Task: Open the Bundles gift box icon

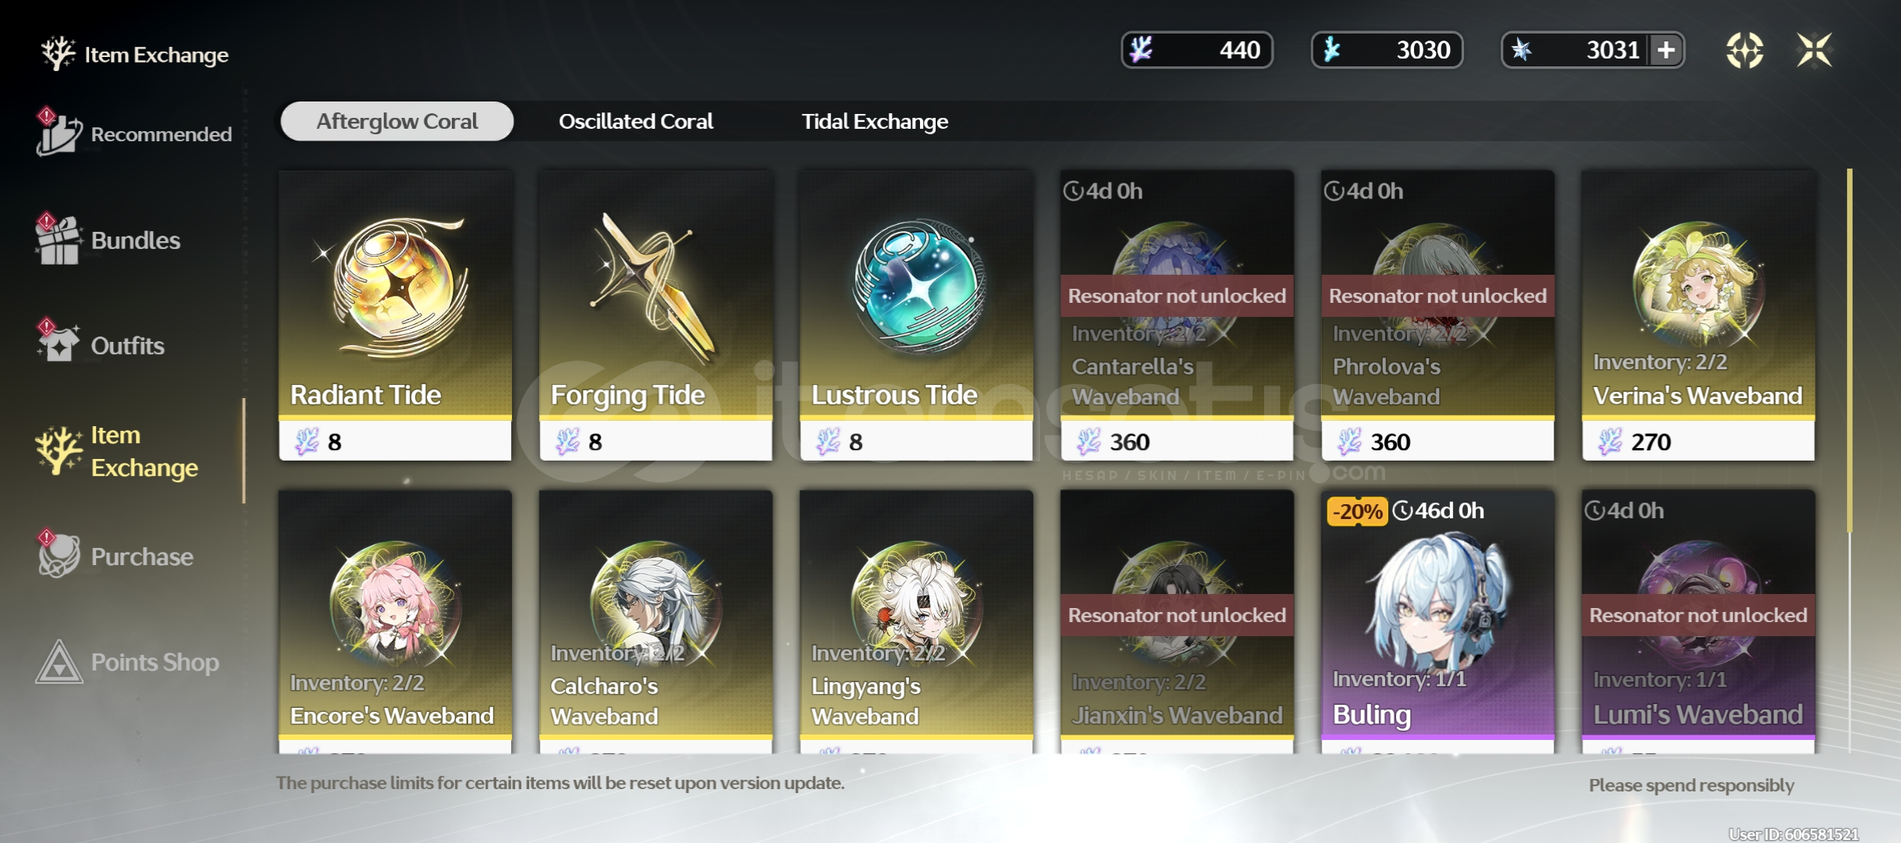Action: 59,239
